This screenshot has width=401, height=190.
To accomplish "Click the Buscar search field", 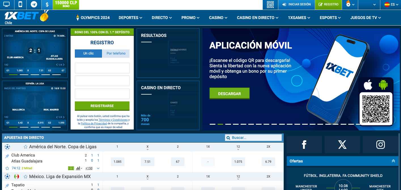I will click(256, 138).
